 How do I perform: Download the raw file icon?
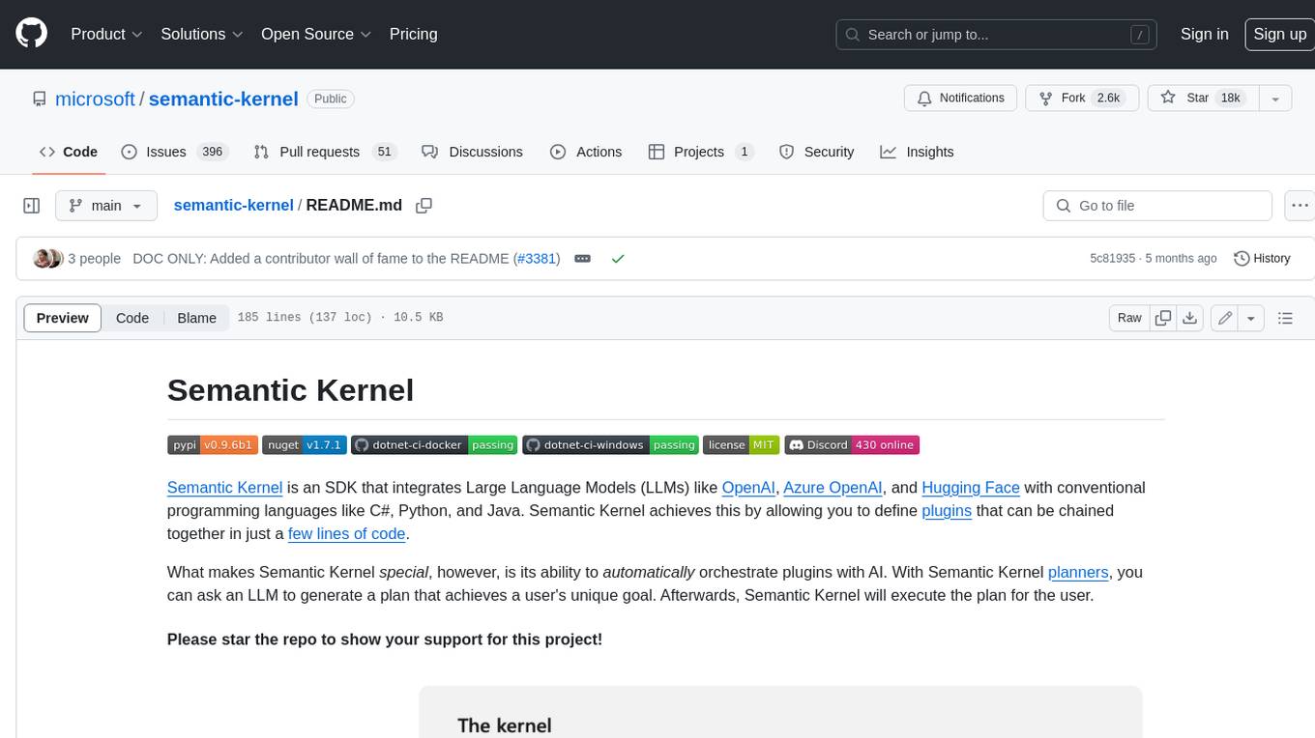point(1190,318)
